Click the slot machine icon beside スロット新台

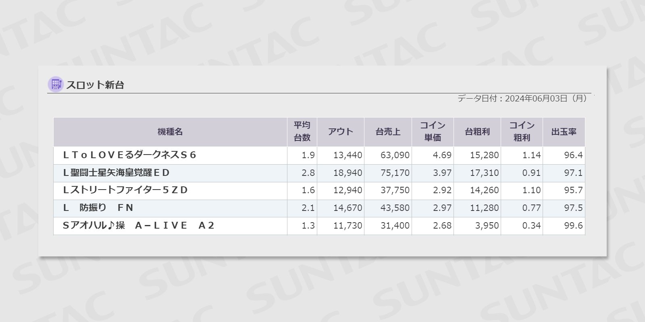pos(56,85)
